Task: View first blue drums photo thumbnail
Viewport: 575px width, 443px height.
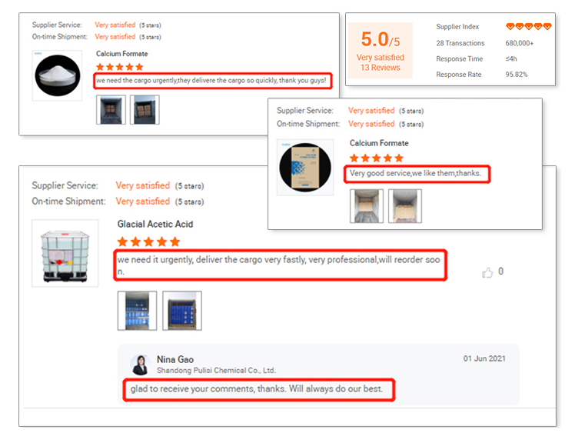Action: pyautogui.click(x=137, y=311)
